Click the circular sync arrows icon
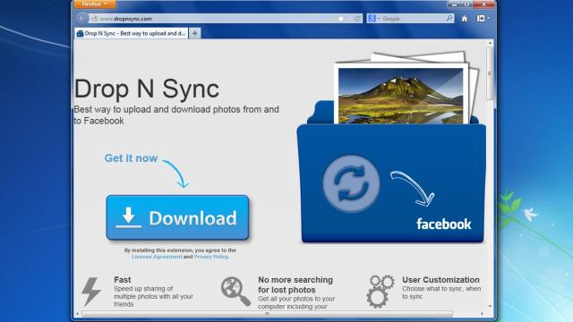Image resolution: width=573 pixels, height=322 pixels. 351,183
